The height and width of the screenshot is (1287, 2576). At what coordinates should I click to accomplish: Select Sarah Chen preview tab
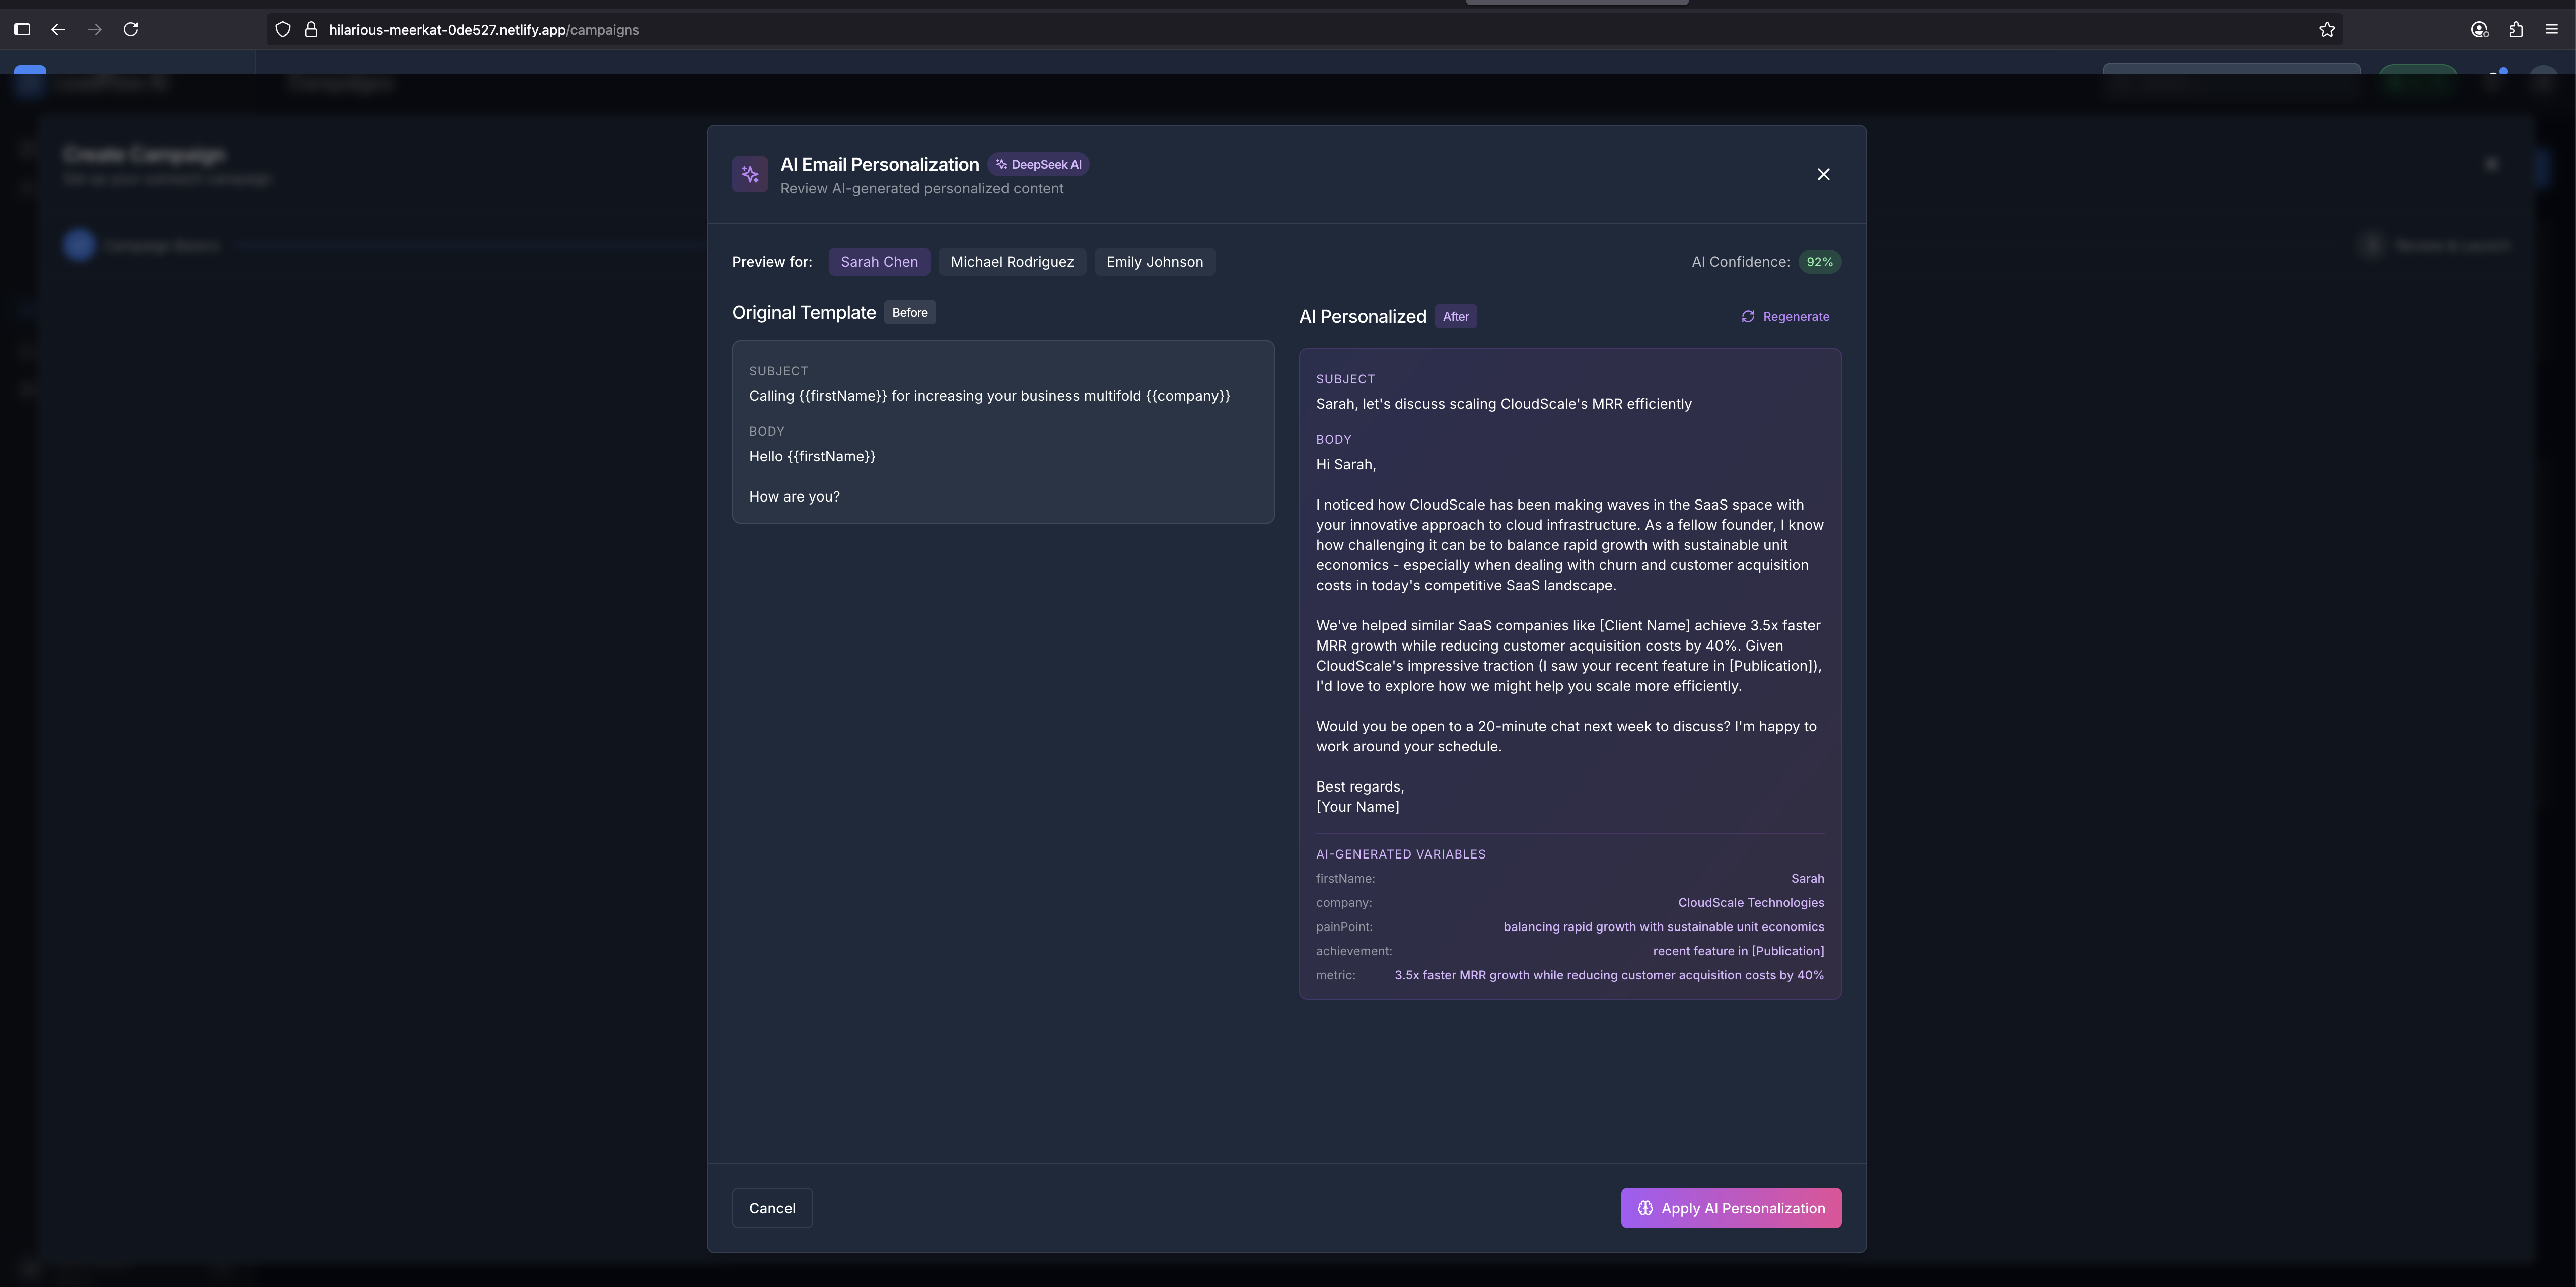pos(879,262)
